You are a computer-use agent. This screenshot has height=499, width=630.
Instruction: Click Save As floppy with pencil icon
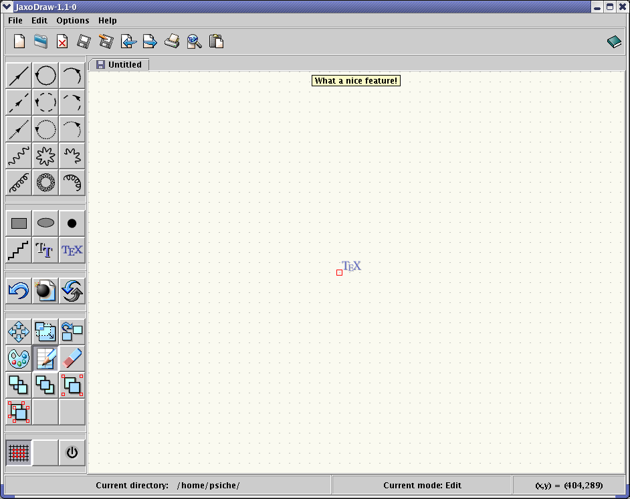click(x=106, y=41)
